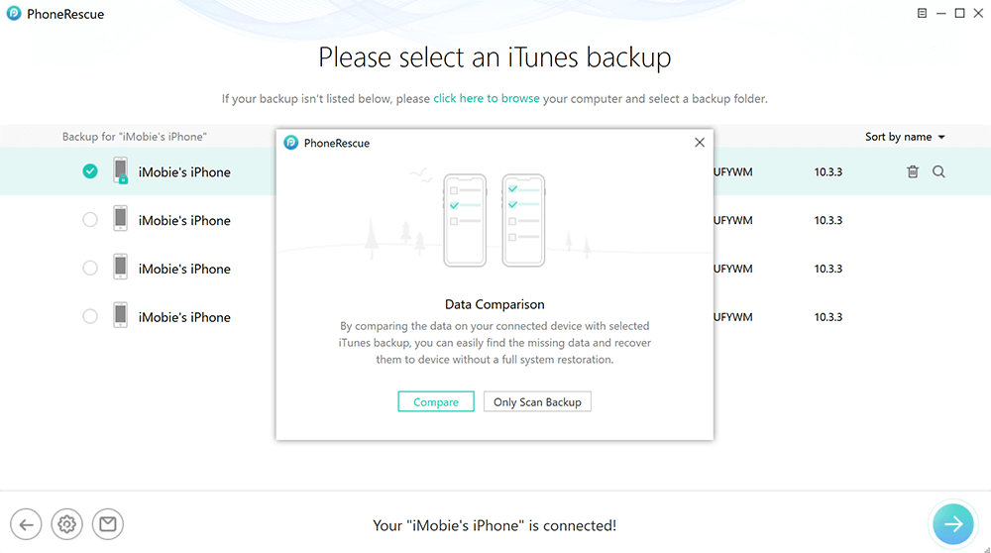Select the third iMobie's iPhone backup radio

click(x=90, y=269)
